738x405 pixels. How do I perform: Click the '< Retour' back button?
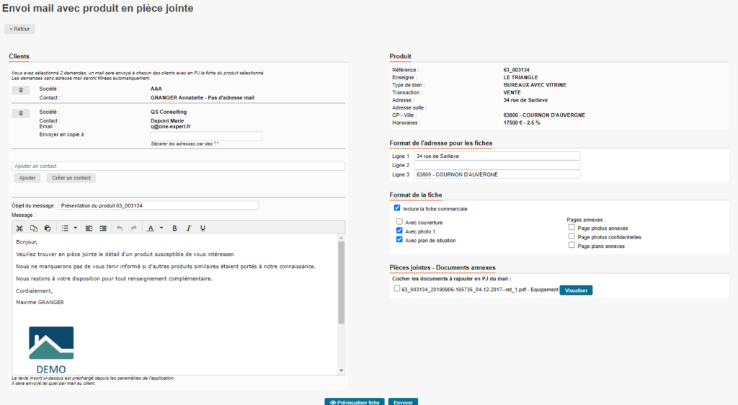tap(19, 29)
